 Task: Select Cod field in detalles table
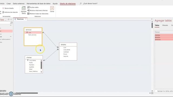point(65,47)
